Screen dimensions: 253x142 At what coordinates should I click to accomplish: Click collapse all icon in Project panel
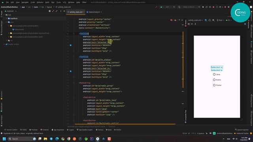[57, 11]
